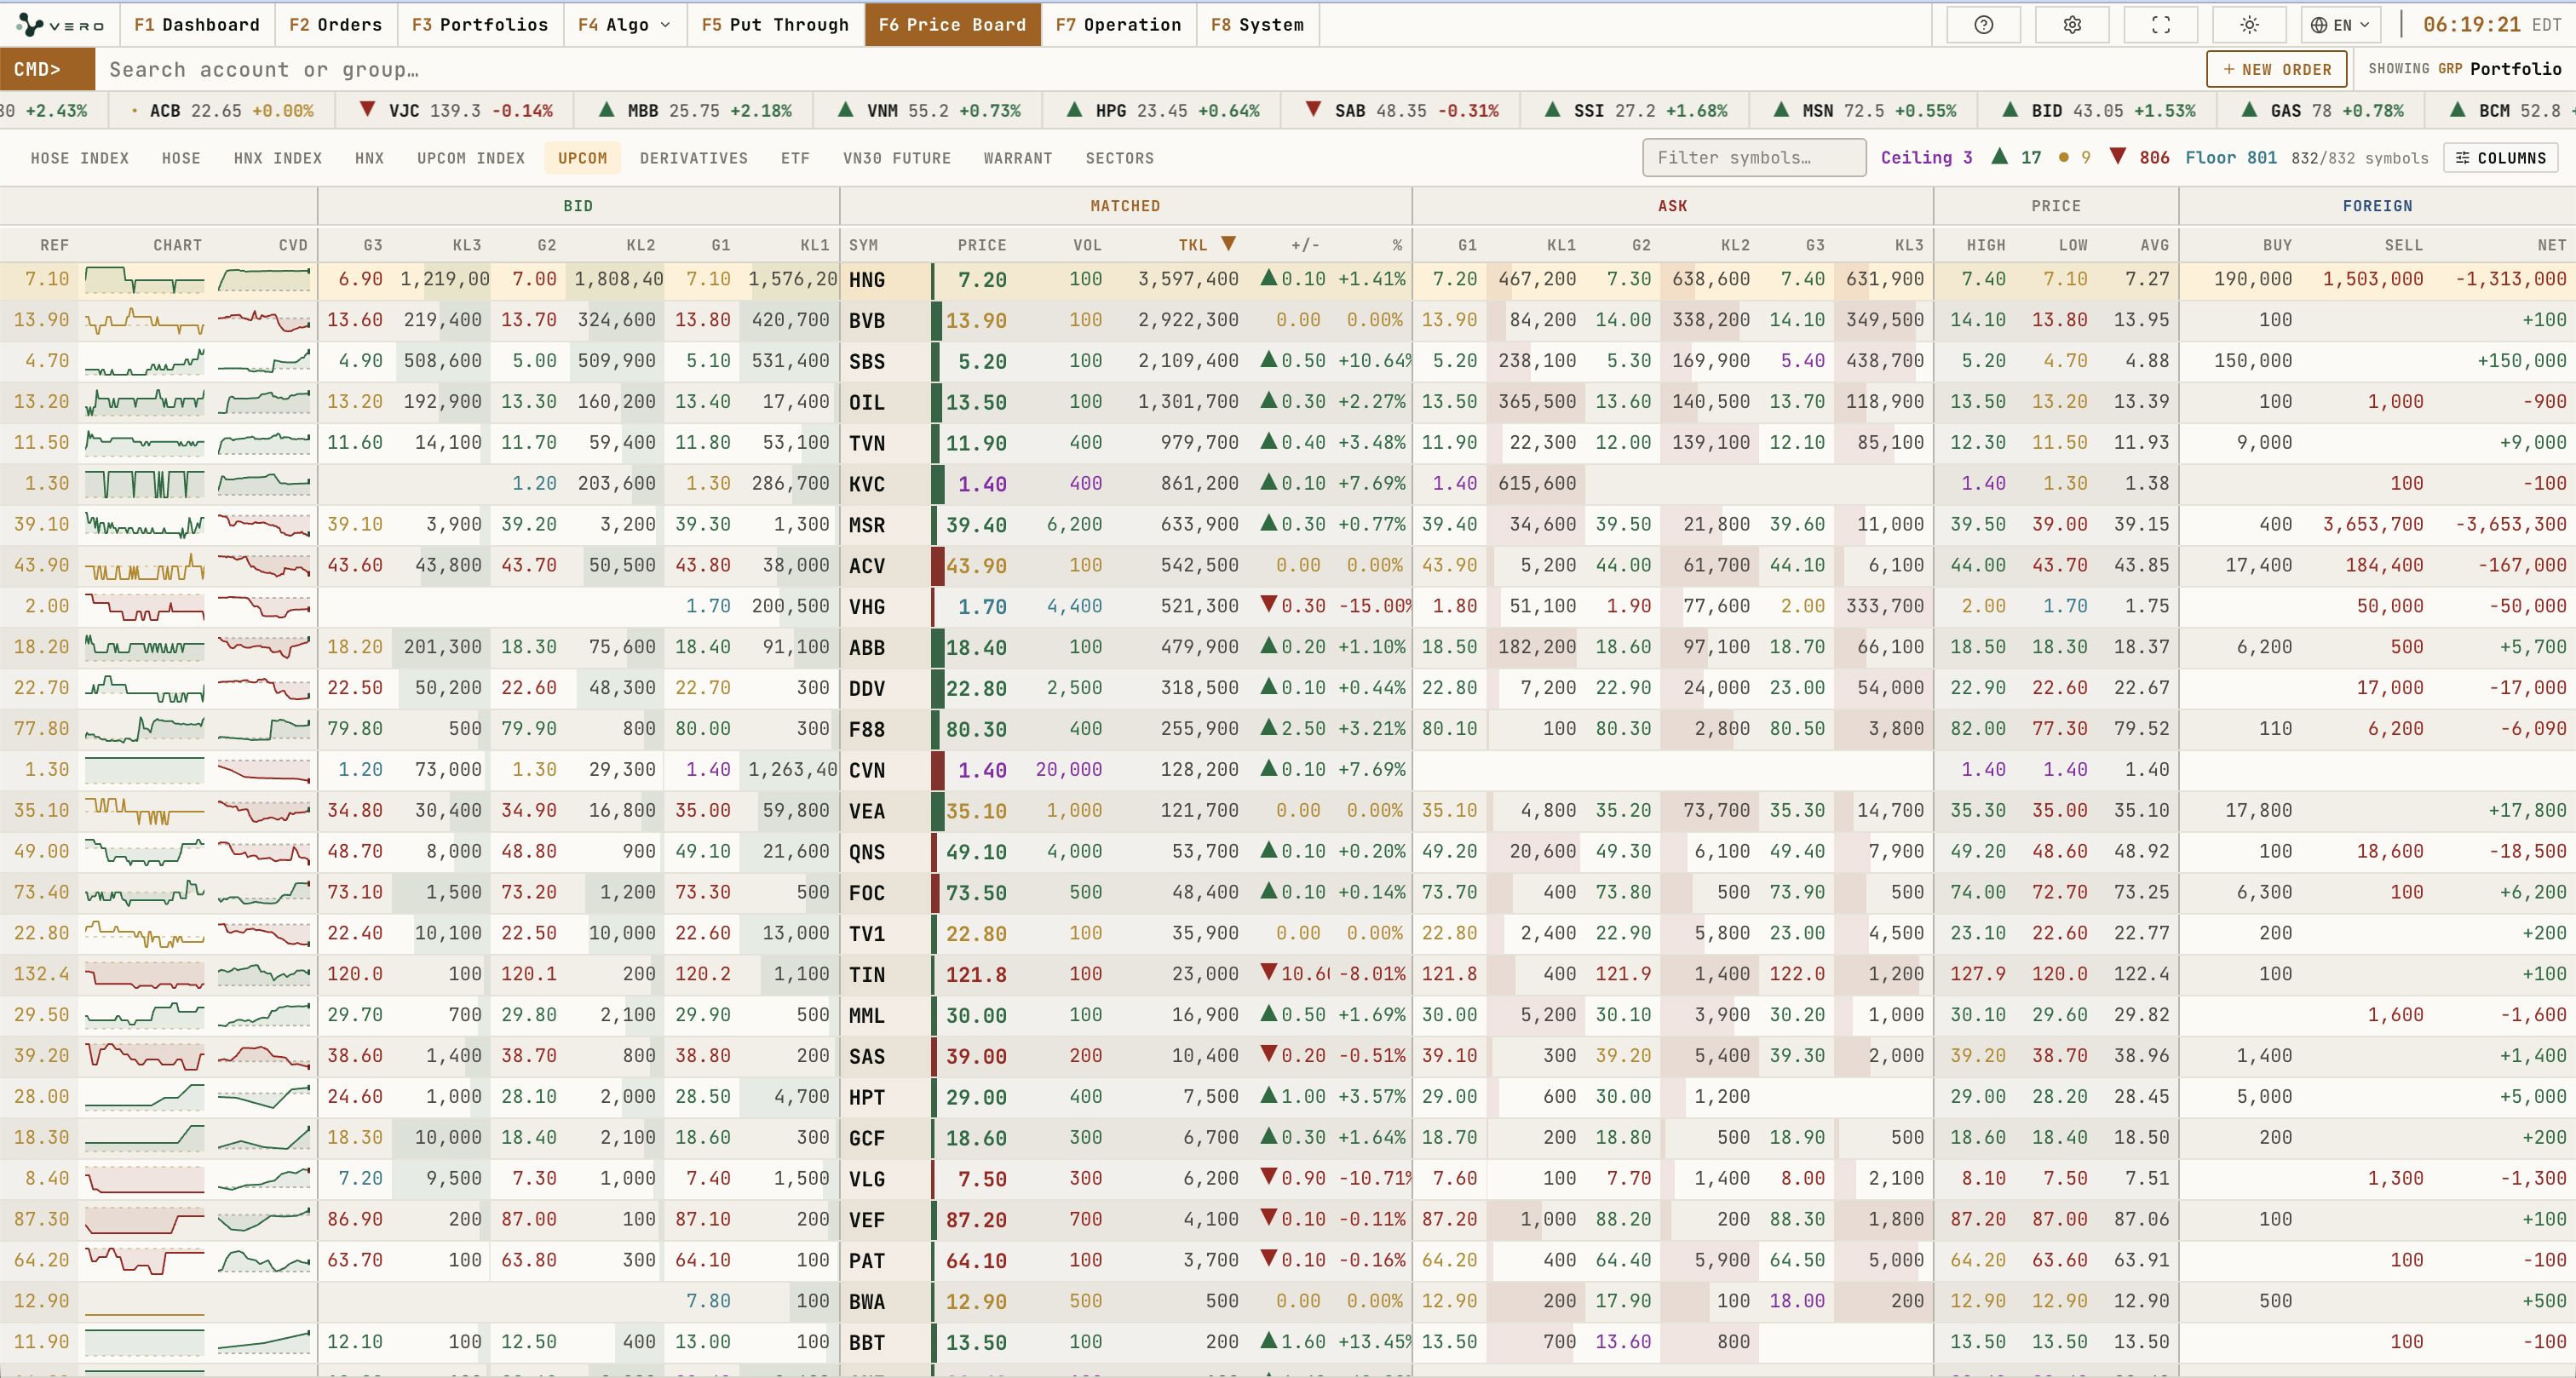The width and height of the screenshot is (2576, 1378).
Task: Filter by Floor 801 count
Action: pyautogui.click(x=2231, y=158)
